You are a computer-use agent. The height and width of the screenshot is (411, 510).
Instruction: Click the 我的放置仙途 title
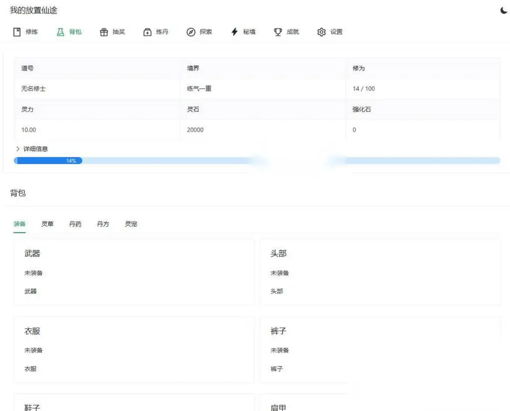click(34, 10)
